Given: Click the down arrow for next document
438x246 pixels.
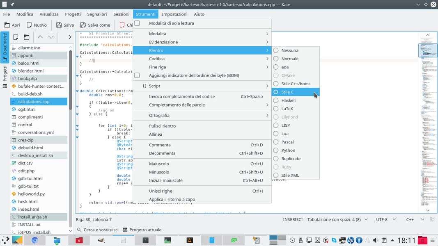Looking at the screenshot, I should click(51, 37).
